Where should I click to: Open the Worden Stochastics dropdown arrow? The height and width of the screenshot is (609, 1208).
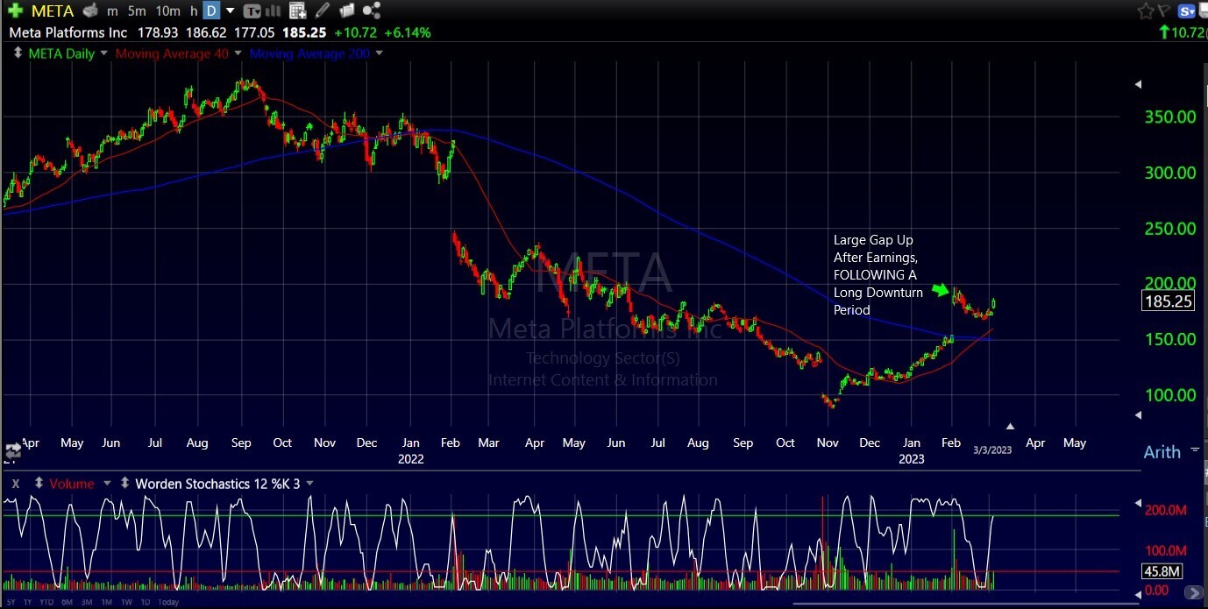click(x=309, y=483)
